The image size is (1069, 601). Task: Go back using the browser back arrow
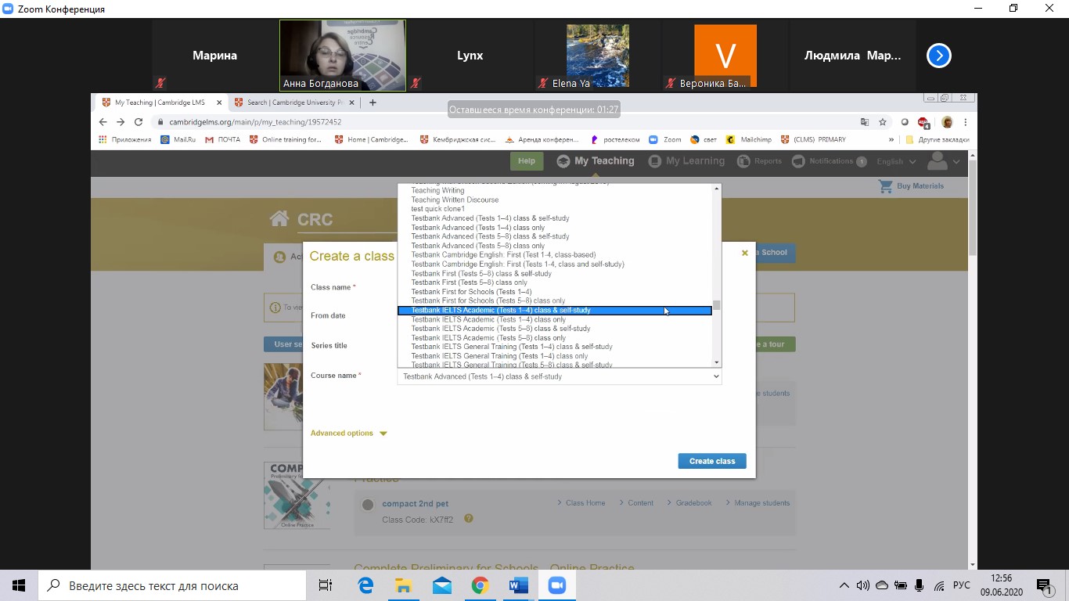click(x=103, y=122)
